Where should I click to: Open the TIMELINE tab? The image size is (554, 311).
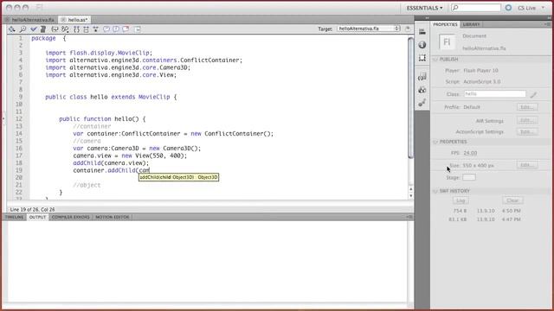tap(14, 217)
